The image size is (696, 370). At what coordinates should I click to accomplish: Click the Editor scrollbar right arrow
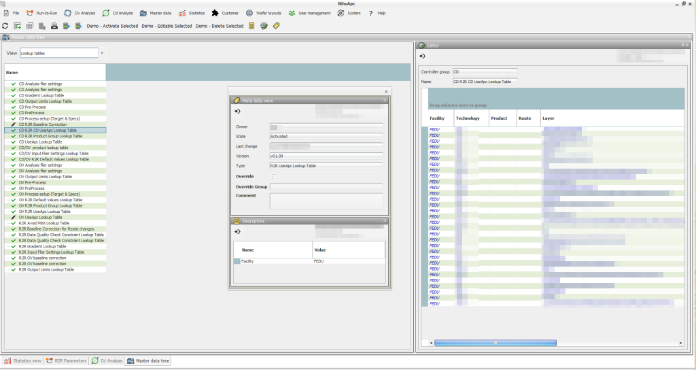pyautogui.click(x=681, y=343)
